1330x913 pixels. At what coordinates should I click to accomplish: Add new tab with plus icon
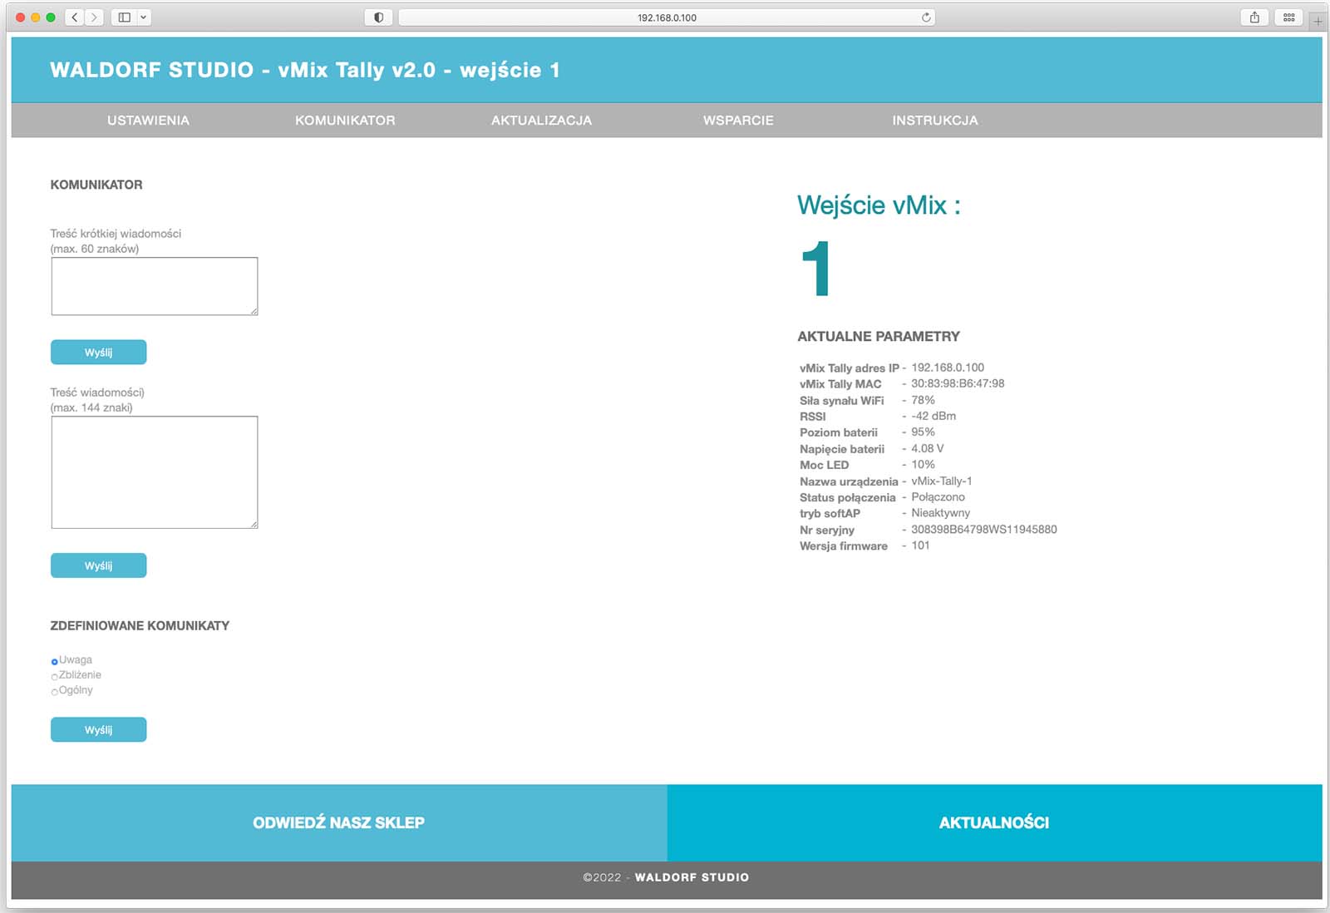[1318, 22]
